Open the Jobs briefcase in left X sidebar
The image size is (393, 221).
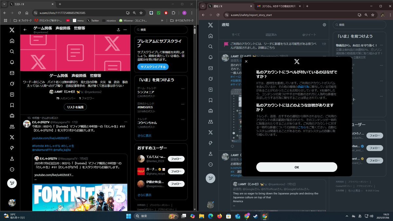pyautogui.click(x=12, y=116)
